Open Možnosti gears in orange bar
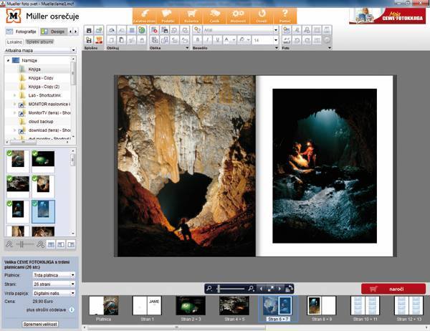 pyautogui.click(x=238, y=16)
